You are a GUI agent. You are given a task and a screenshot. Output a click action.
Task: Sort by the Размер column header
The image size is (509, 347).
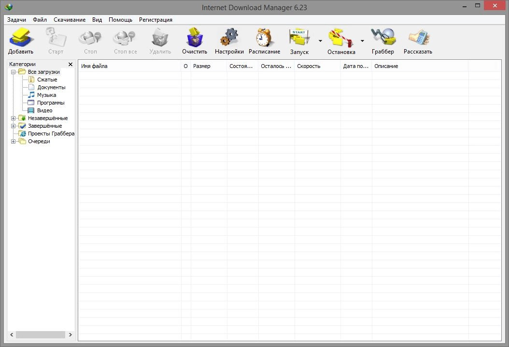(209, 66)
